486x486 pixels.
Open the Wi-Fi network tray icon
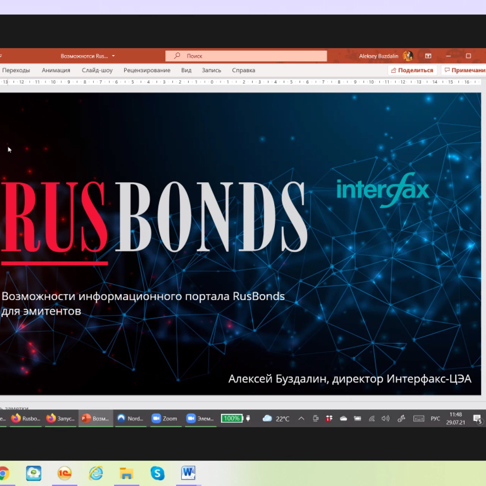pyautogui.click(x=372, y=418)
